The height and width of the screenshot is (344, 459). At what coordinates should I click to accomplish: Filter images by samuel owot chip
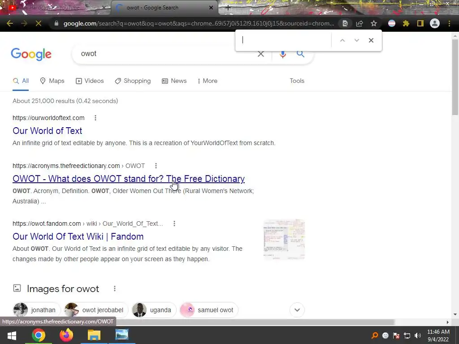209,310
